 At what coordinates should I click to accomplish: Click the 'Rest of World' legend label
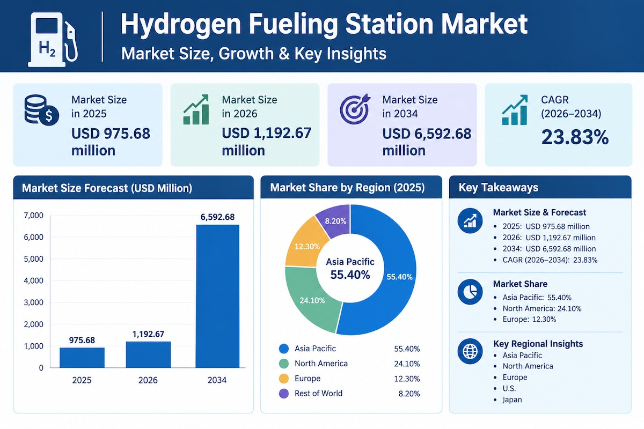[x=318, y=394]
